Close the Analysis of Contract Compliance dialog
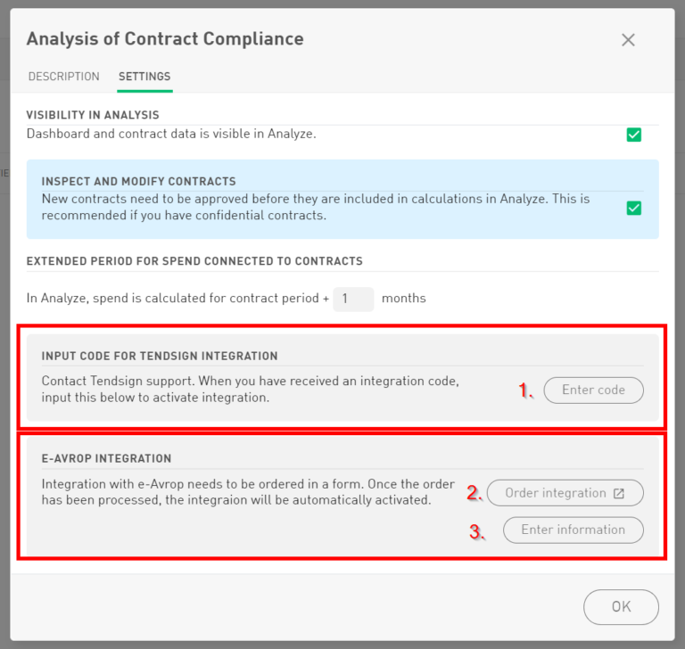 point(628,40)
